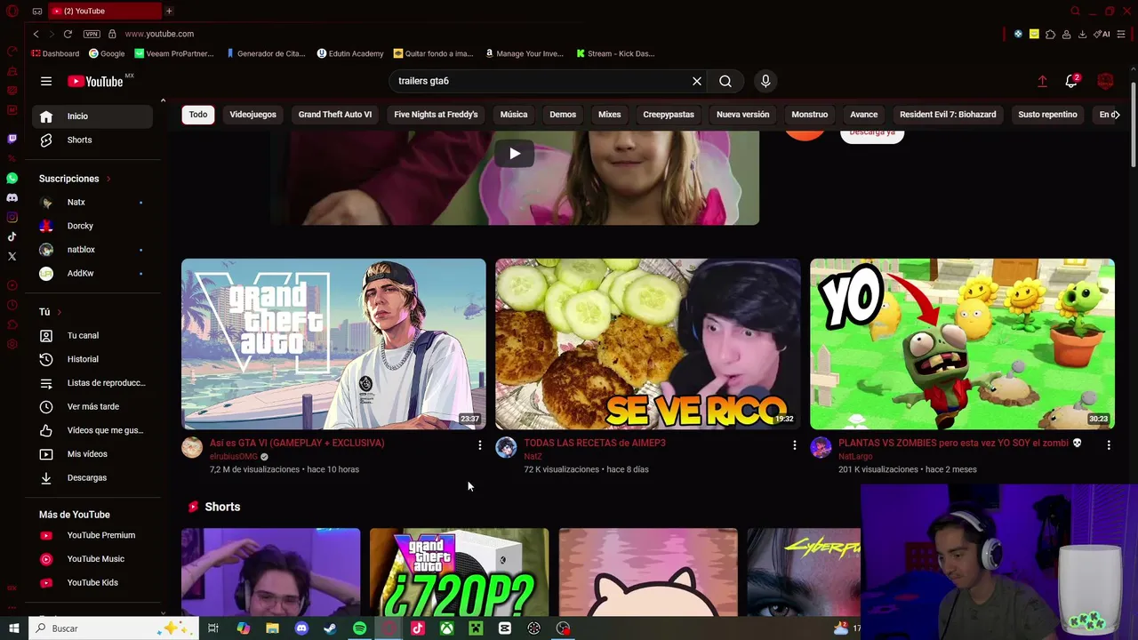Select the Grand Theft Auto VI chip

[x=335, y=115]
